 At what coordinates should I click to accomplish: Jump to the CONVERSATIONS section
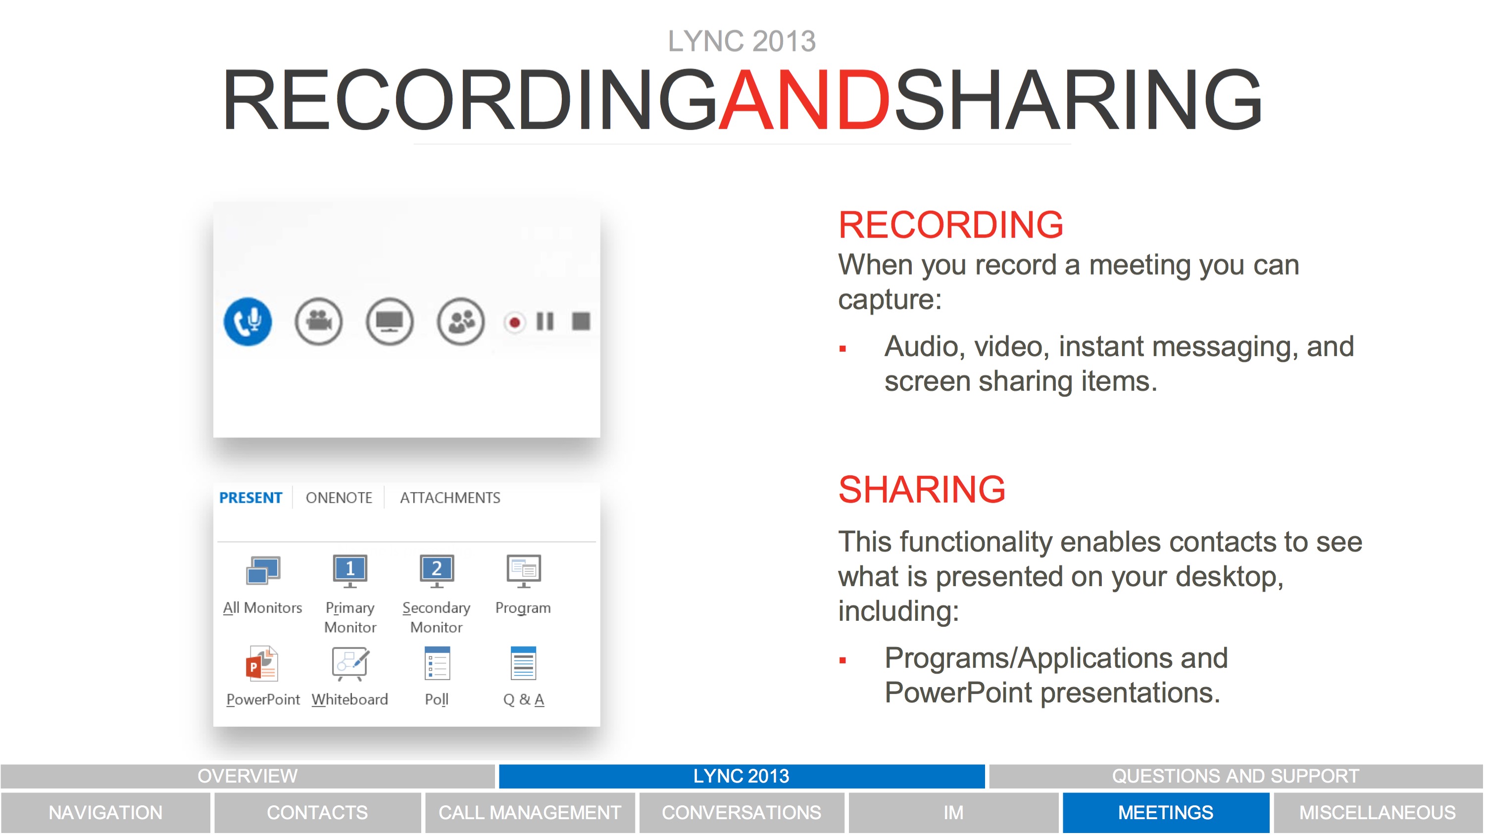click(x=742, y=813)
